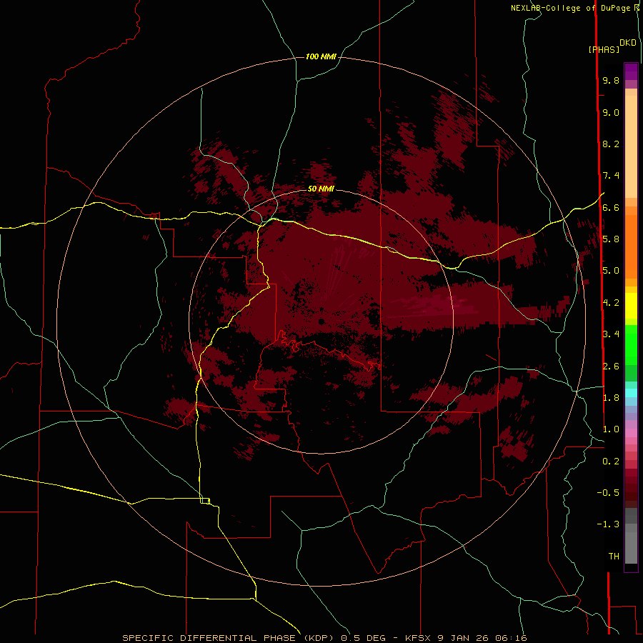Click the 50 NMI range ring label
Screen dimensions: 643x643
click(321, 189)
